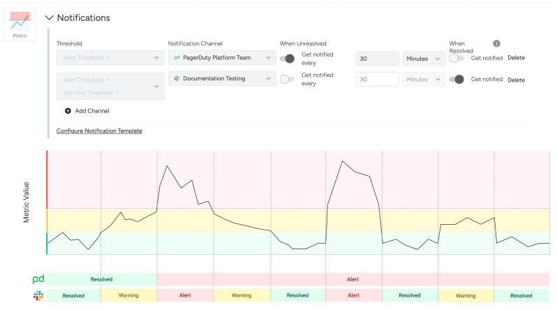The height and width of the screenshot is (310, 557).
Task: Open Configure Notification Template link
Action: pos(99,131)
